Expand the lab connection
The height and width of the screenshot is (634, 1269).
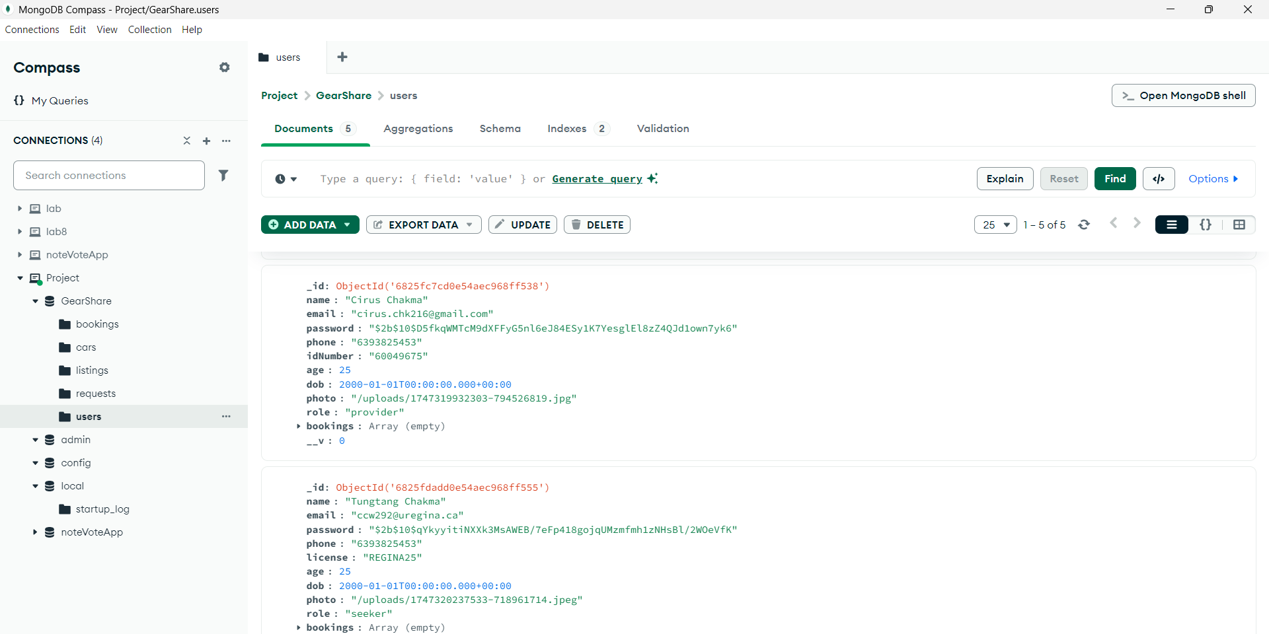[x=20, y=209]
